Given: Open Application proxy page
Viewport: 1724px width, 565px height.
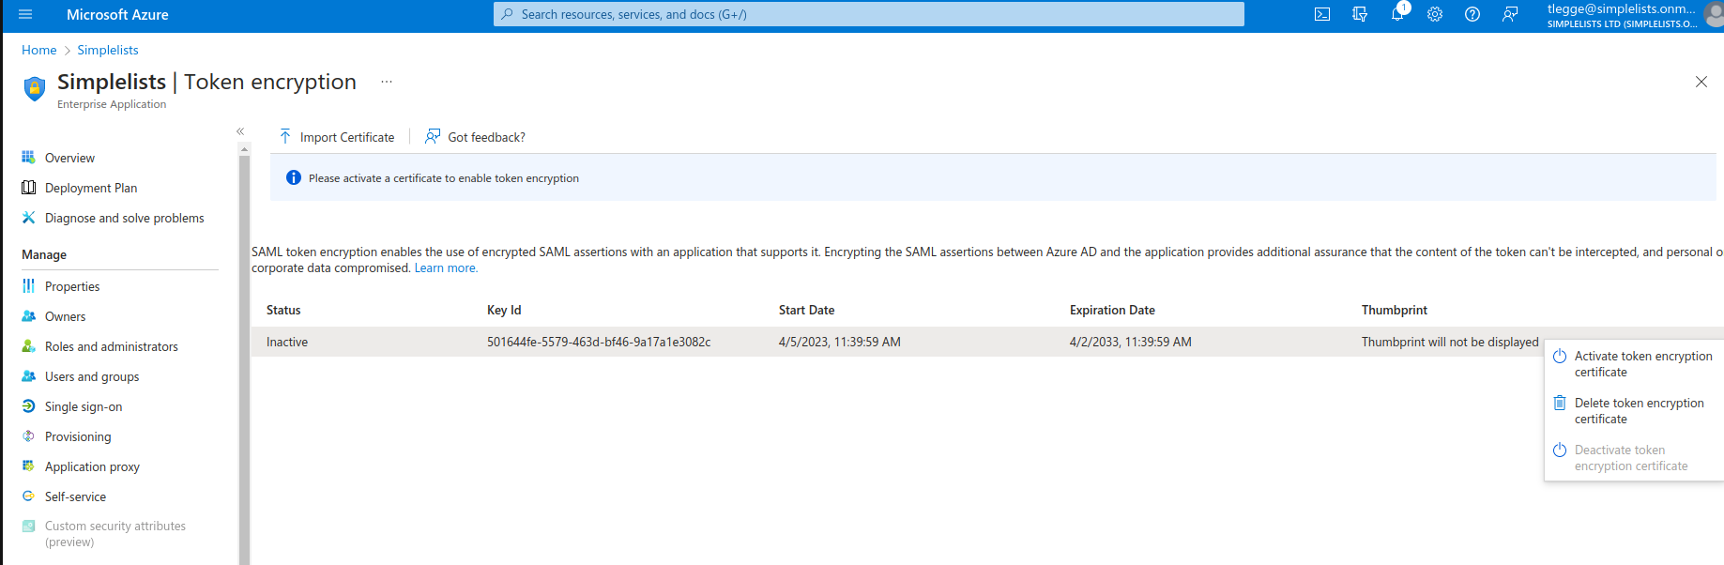Looking at the screenshot, I should point(92,466).
